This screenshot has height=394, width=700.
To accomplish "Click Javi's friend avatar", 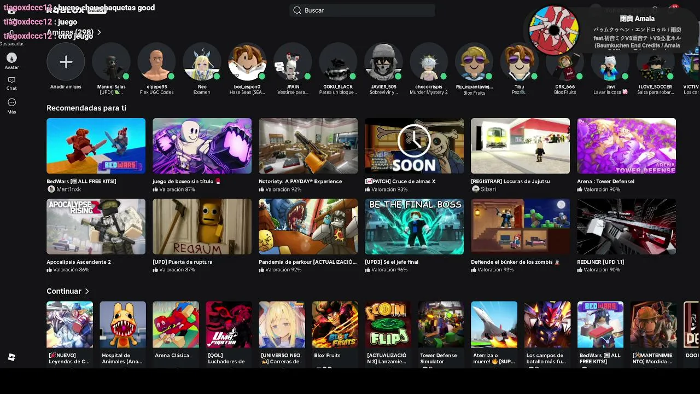I will 610,62.
